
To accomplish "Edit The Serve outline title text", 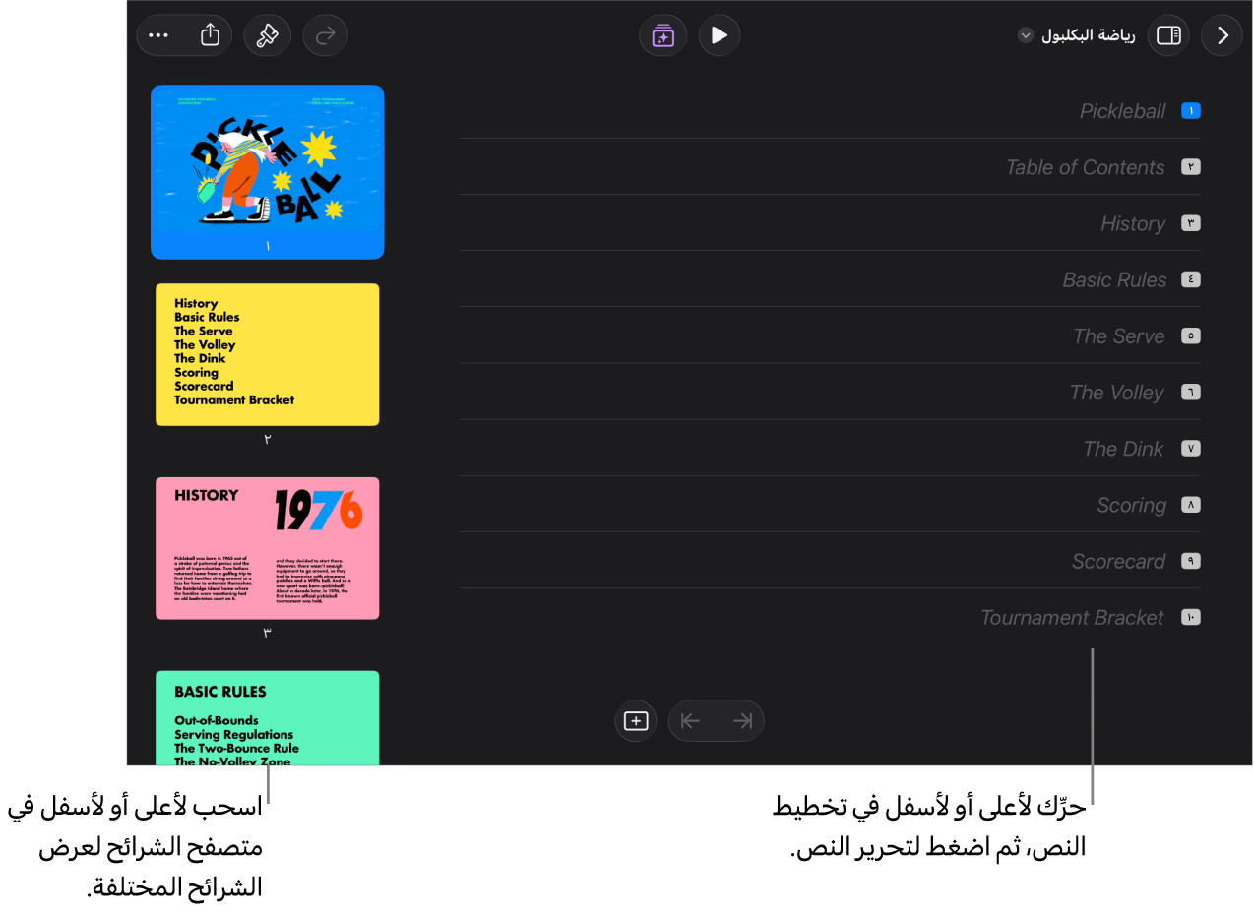I will point(1119,336).
